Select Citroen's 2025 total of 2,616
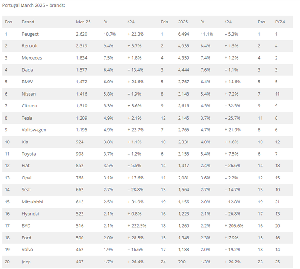Viewport: 300px width, 269px height. pyautogui.click(x=184, y=106)
